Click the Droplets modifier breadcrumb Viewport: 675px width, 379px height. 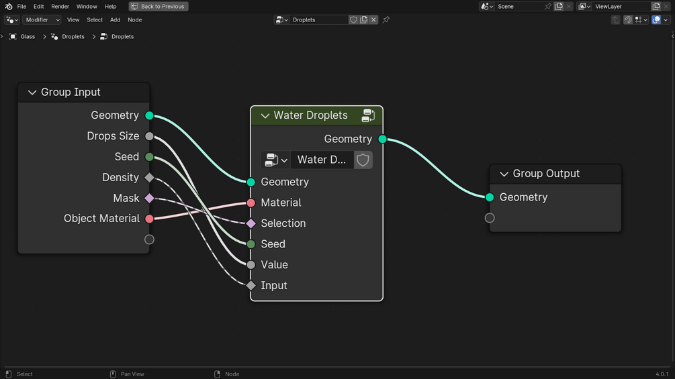point(73,36)
